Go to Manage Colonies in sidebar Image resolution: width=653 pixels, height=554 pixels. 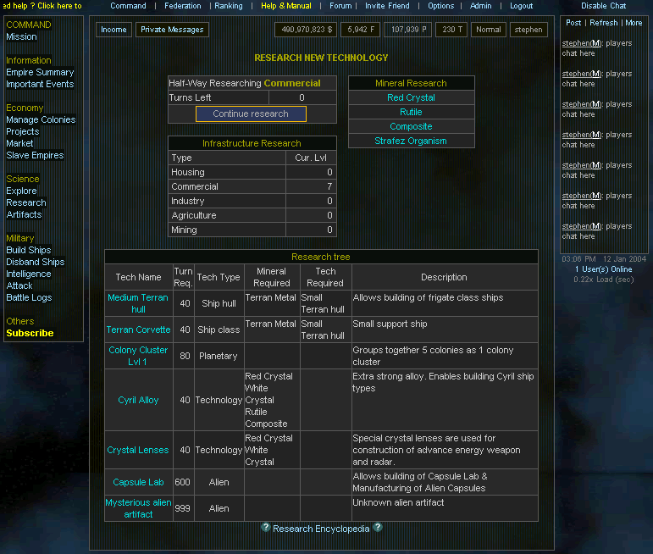pyautogui.click(x=41, y=120)
